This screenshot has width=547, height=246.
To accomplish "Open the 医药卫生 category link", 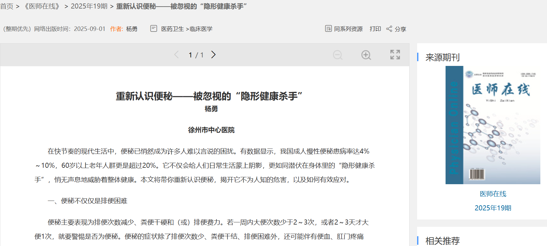I will (173, 29).
